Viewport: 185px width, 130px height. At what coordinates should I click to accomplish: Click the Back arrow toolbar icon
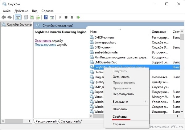pyautogui.click(x=4, y=17)
